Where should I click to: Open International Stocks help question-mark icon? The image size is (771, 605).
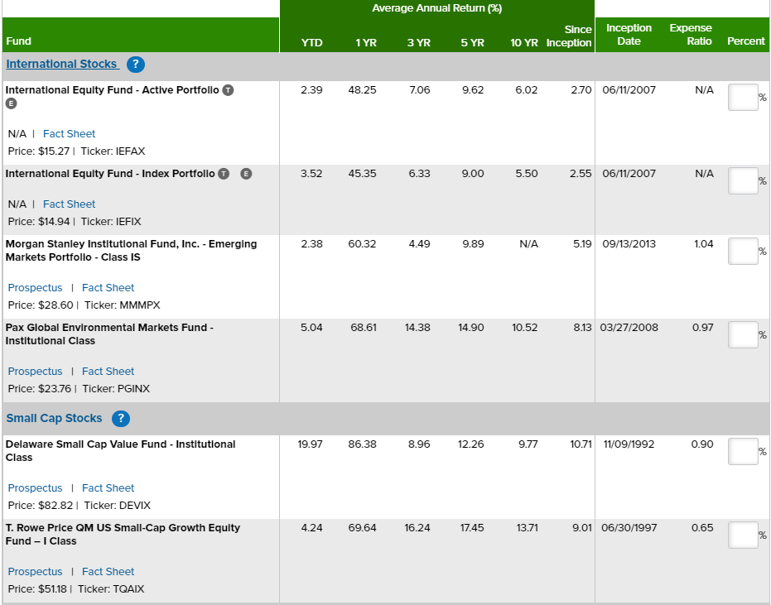point(136,65)
